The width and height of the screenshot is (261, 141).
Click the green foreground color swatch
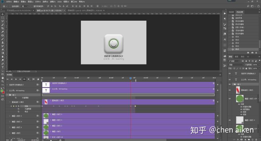coord(2,91)
